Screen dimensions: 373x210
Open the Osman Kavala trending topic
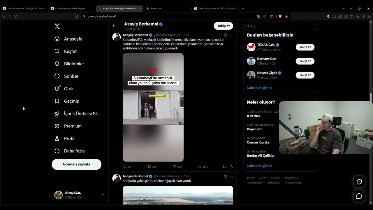(258, 142)
